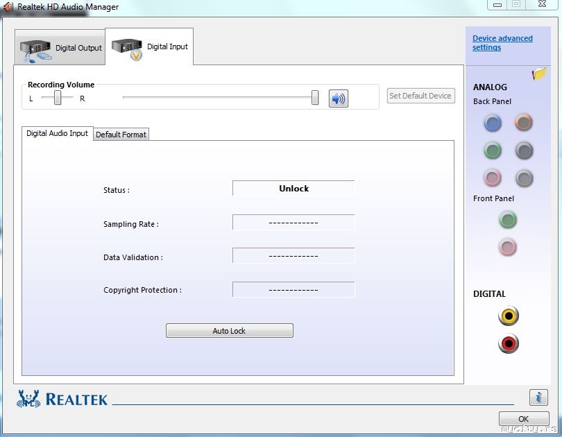Image resolution: width=562 pixels, height=437 pixels.
Task: Click the 'Front Panel' label
Action: coord(493,198)
